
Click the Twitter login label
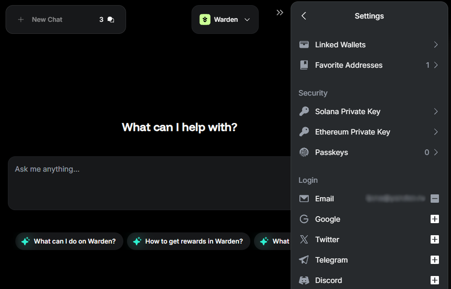[327, 239]
